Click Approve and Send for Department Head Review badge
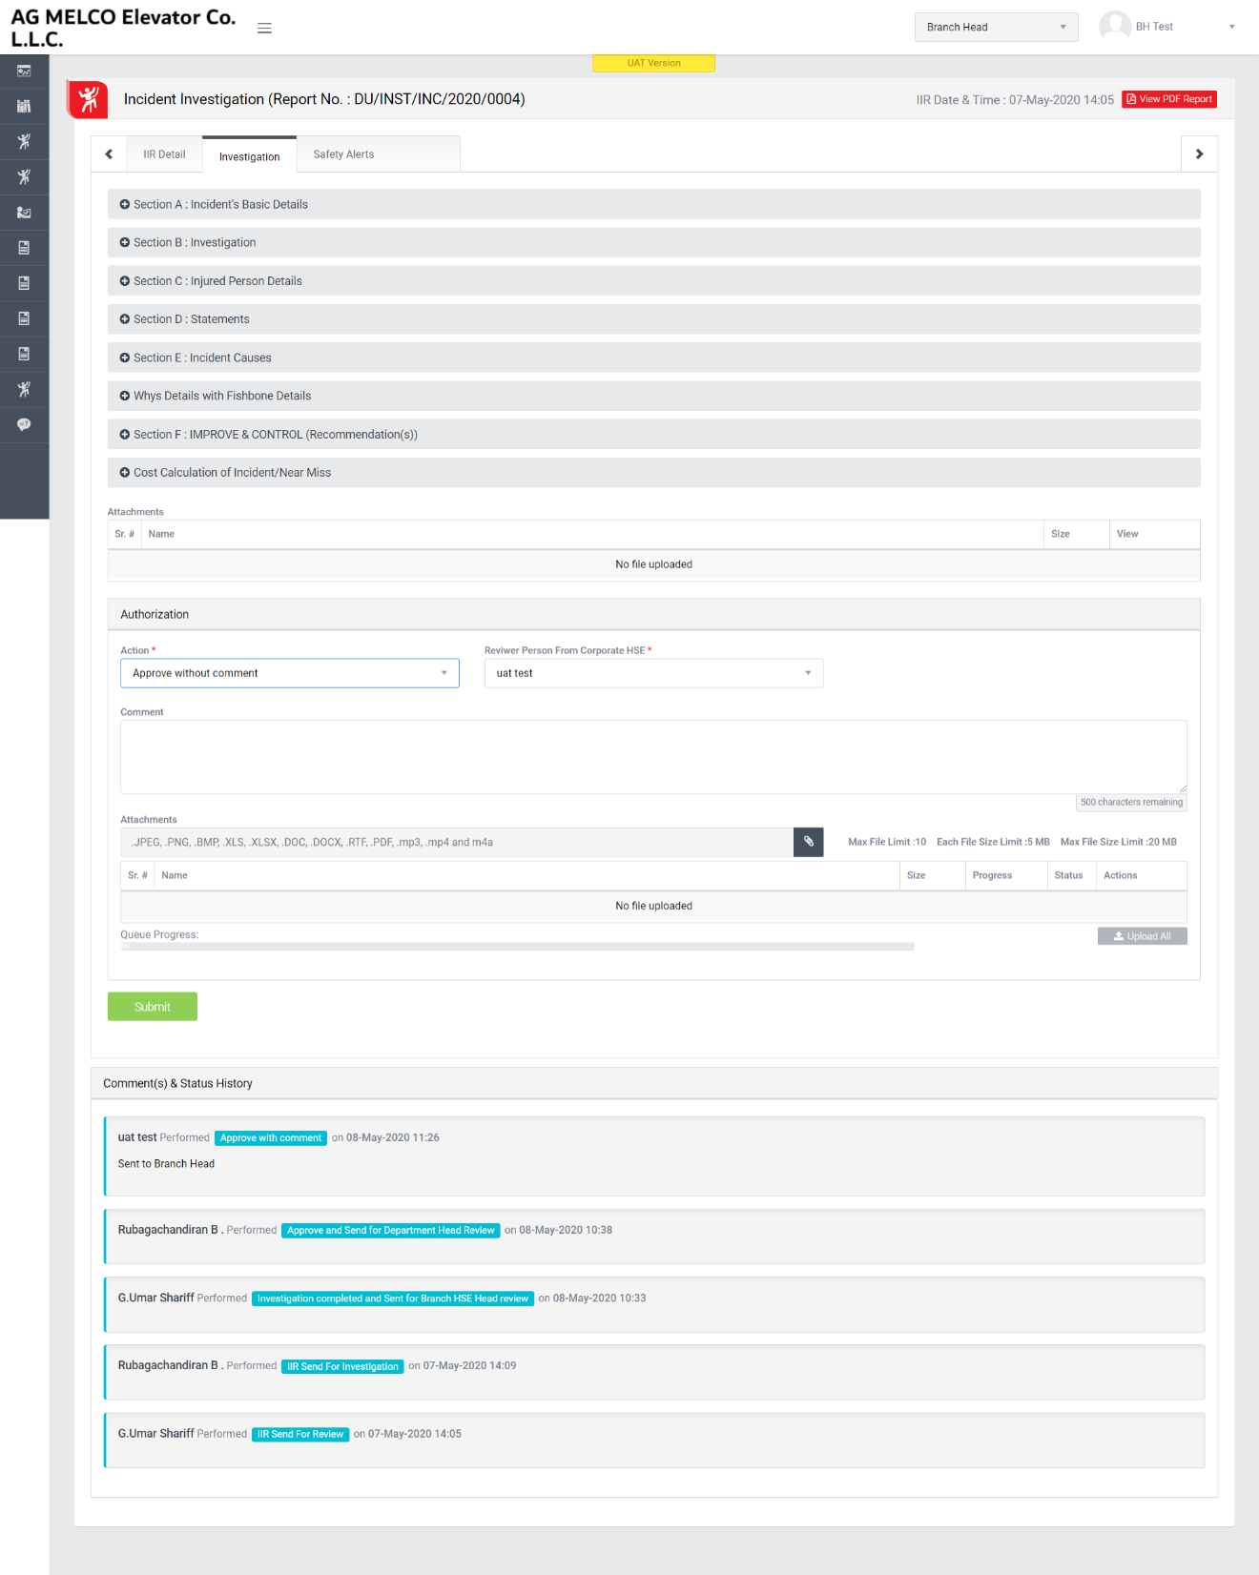 click(x=391, y=1231)
